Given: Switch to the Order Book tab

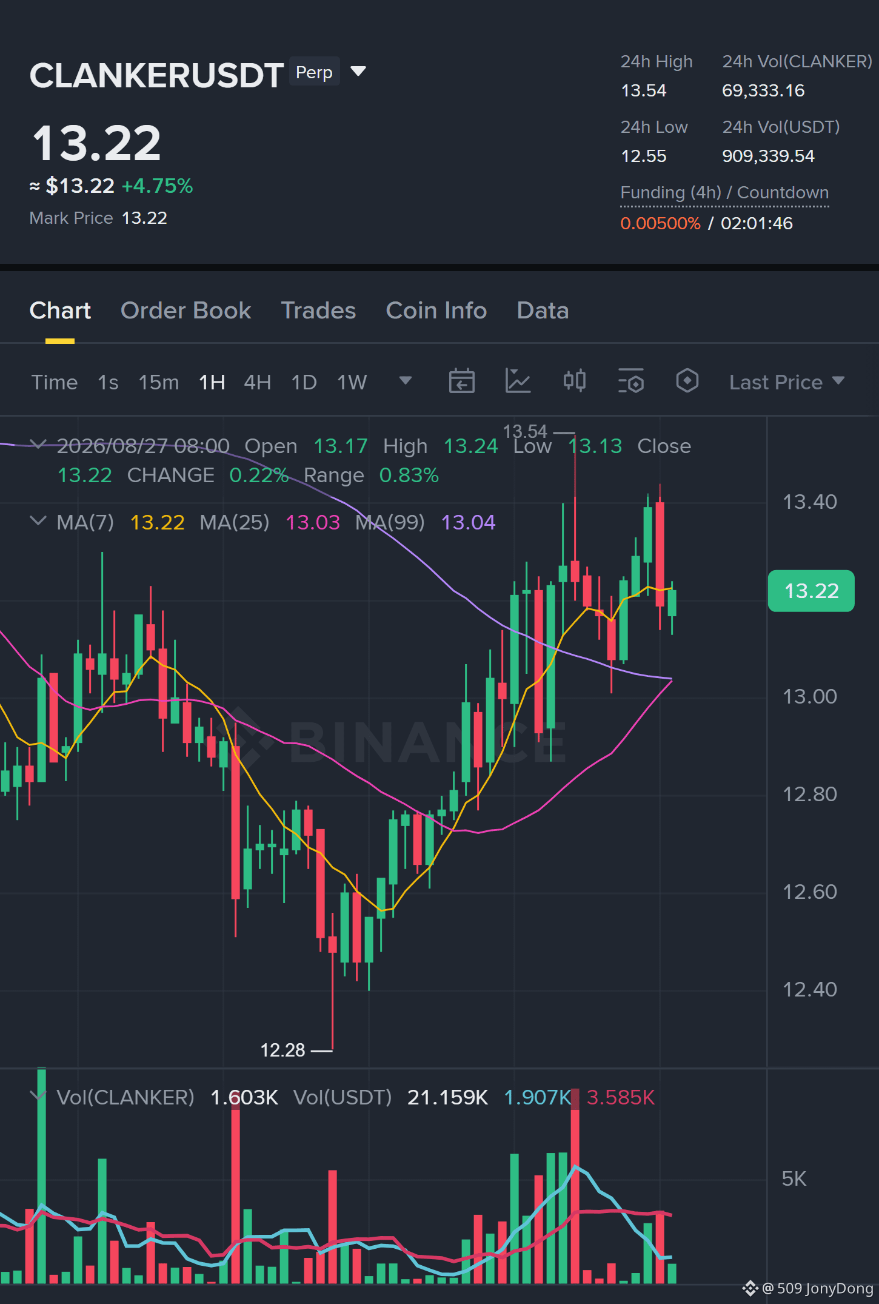Looking at the screenshot, I should tap(185, 311).
